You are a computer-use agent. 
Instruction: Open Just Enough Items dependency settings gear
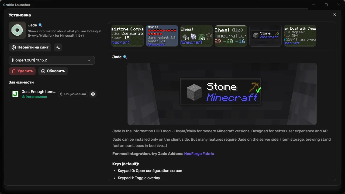click(x=93, y=94)
